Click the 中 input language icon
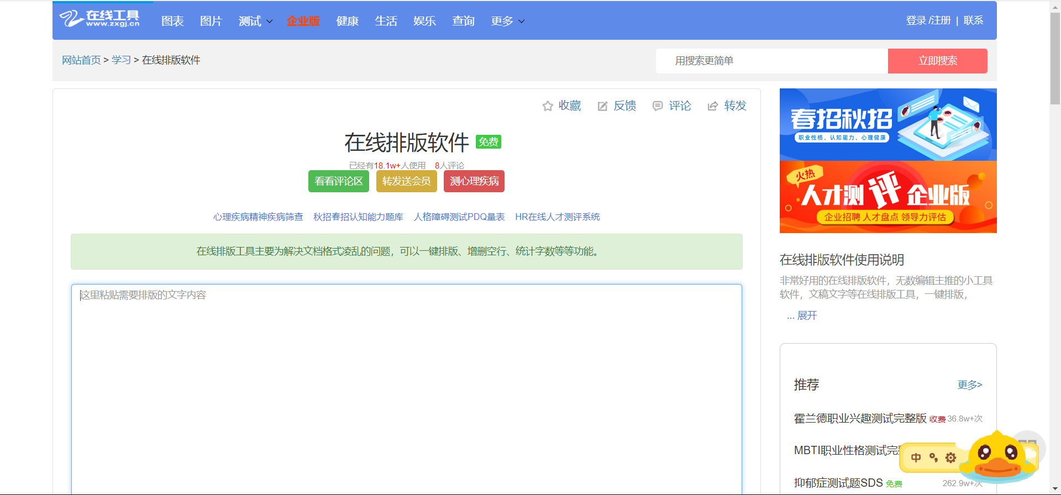The width and height of the screenshot is (1061, 495). 916,457
